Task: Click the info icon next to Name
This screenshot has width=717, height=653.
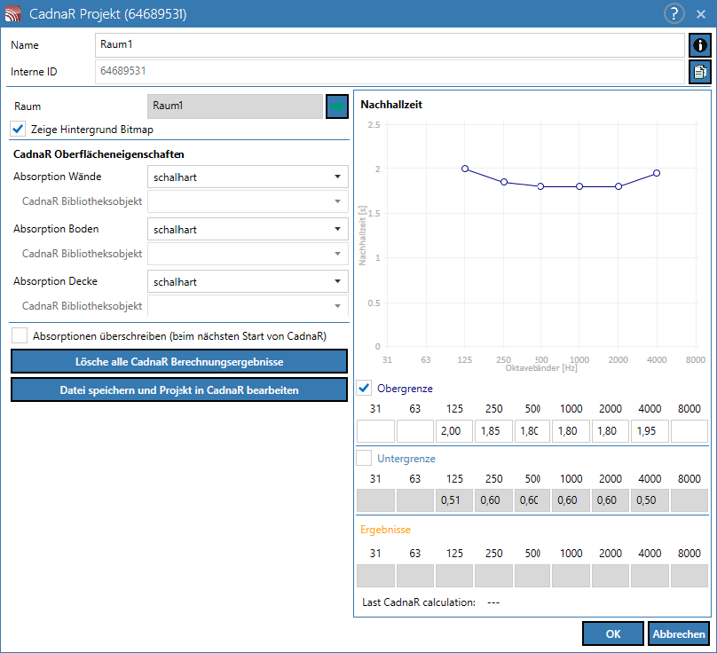Action: (699, 45)
